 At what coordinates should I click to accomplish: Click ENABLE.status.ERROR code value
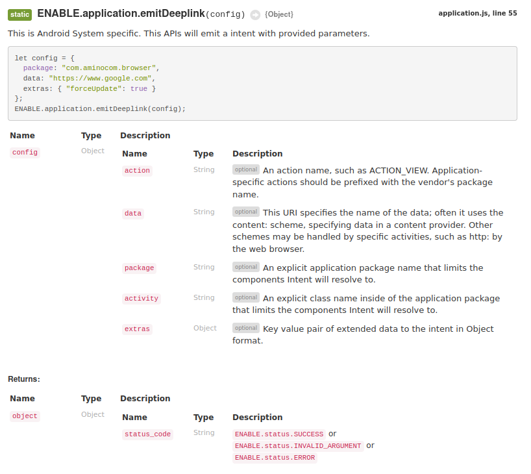(x=275, y=458)
